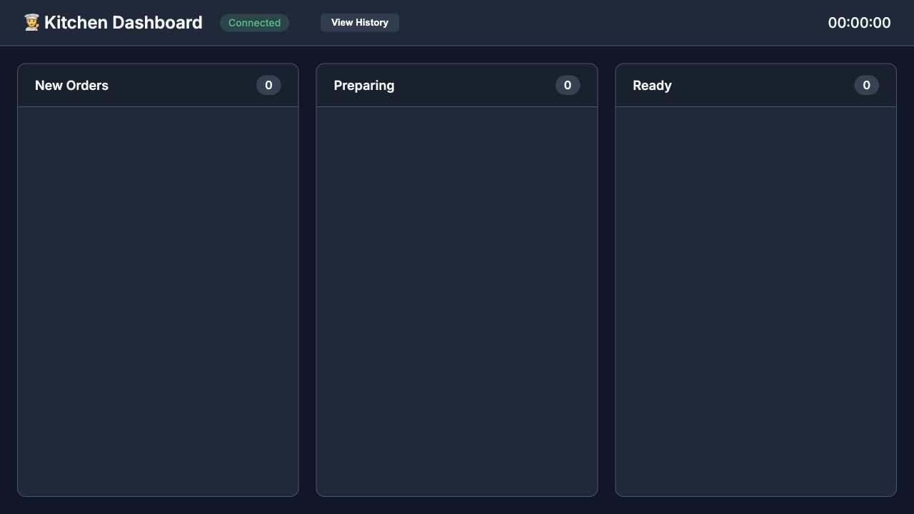Click the chef emoji icon
The height and width of the screenshot is (514, 914).
[x=31, y=23]
